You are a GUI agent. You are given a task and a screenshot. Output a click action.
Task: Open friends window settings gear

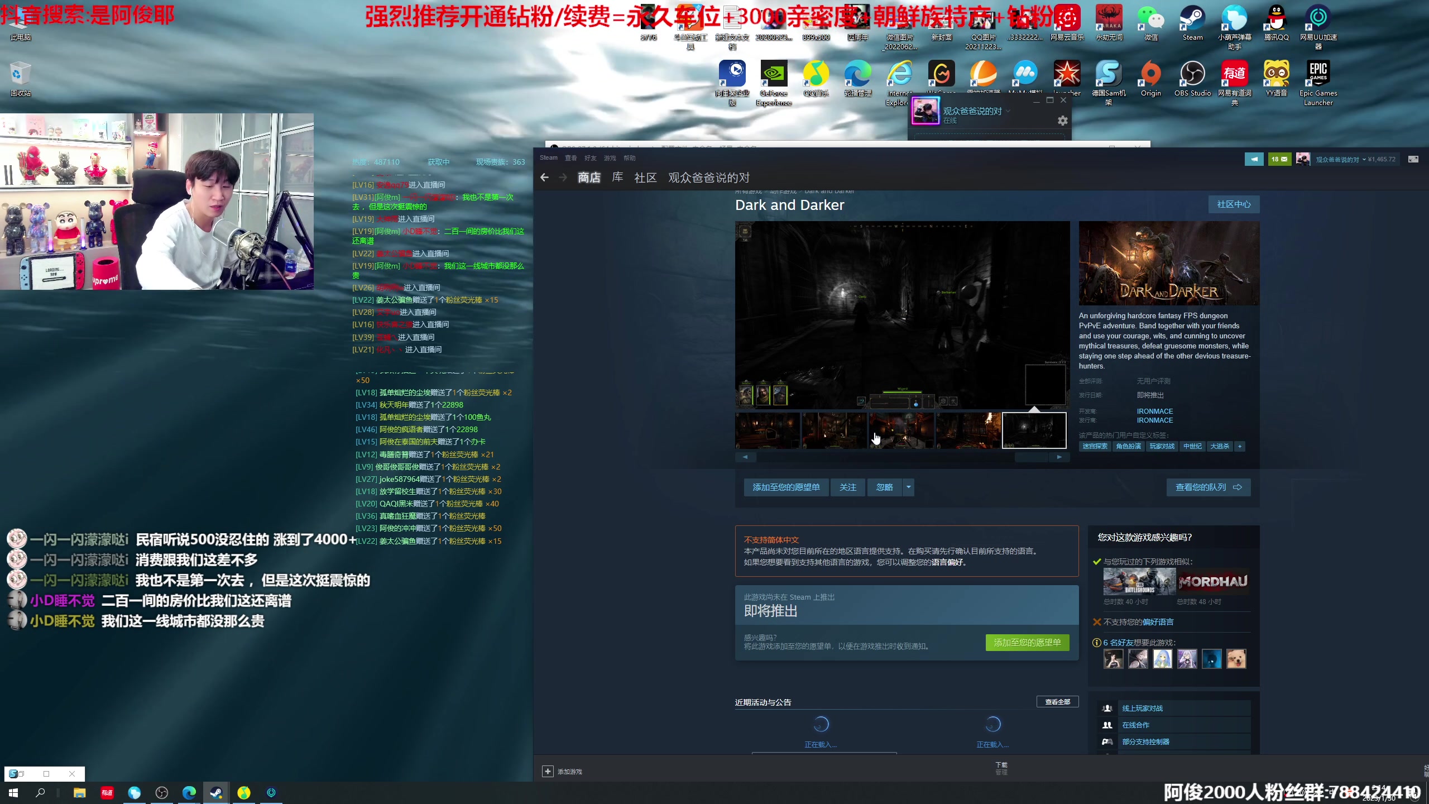[1063, 121]
